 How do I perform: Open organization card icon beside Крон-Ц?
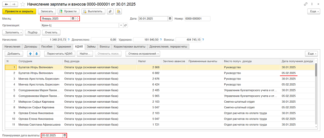pos(125,25)
